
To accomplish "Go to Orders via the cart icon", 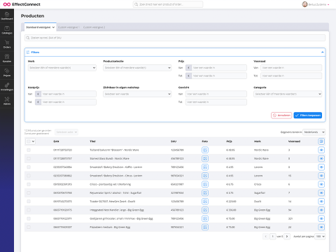I will 7,44.
